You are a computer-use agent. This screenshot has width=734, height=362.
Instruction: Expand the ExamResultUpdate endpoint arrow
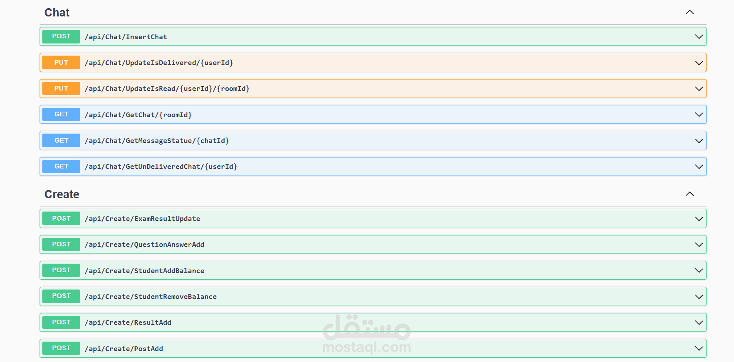(x=699, y=219)
